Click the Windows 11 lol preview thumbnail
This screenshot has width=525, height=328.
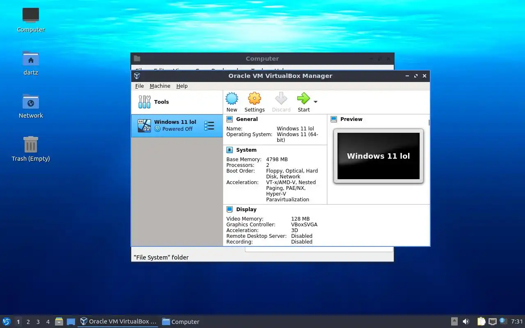click(x=379, y=156)
